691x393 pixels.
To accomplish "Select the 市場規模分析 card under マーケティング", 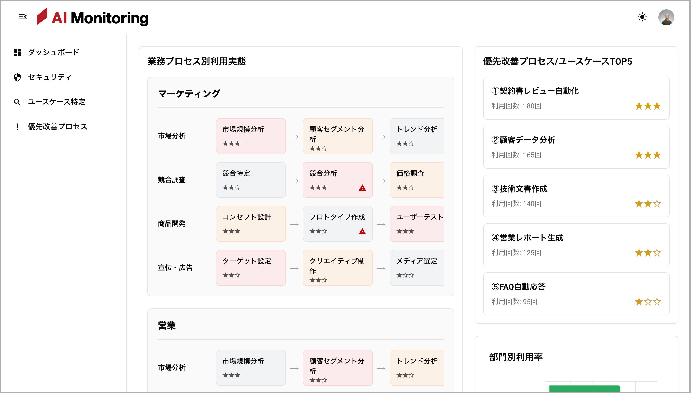I will pyautogui.click(x=251, y=136).
